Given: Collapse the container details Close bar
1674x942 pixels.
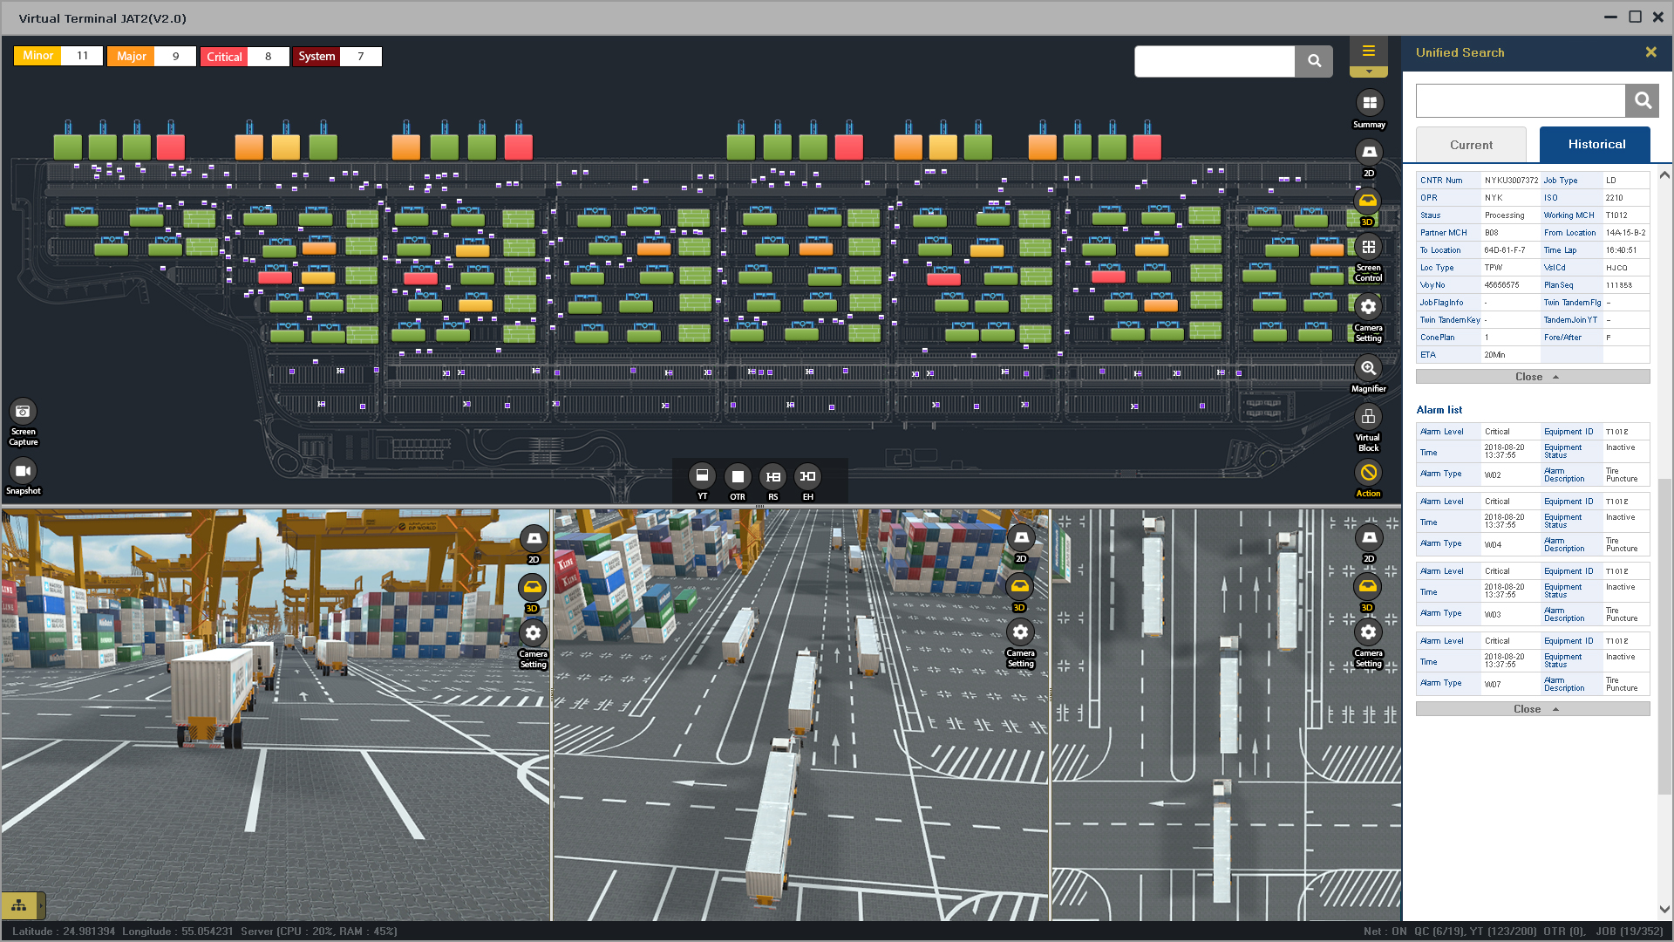Looking at the screenshot, I should (x=1533, y=377).
